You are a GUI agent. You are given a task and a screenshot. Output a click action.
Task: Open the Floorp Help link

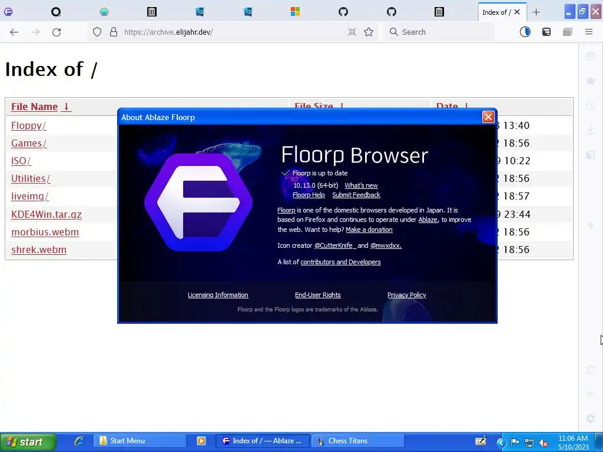(x=309, y=195)
